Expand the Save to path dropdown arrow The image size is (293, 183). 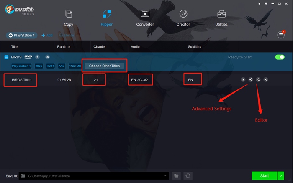pyautogui.click(x=165, y=176)
